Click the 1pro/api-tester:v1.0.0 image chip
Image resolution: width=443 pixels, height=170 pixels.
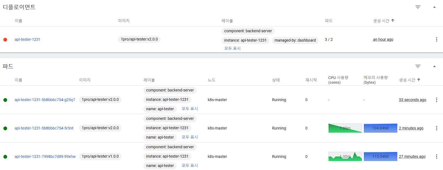coord(100,156)
